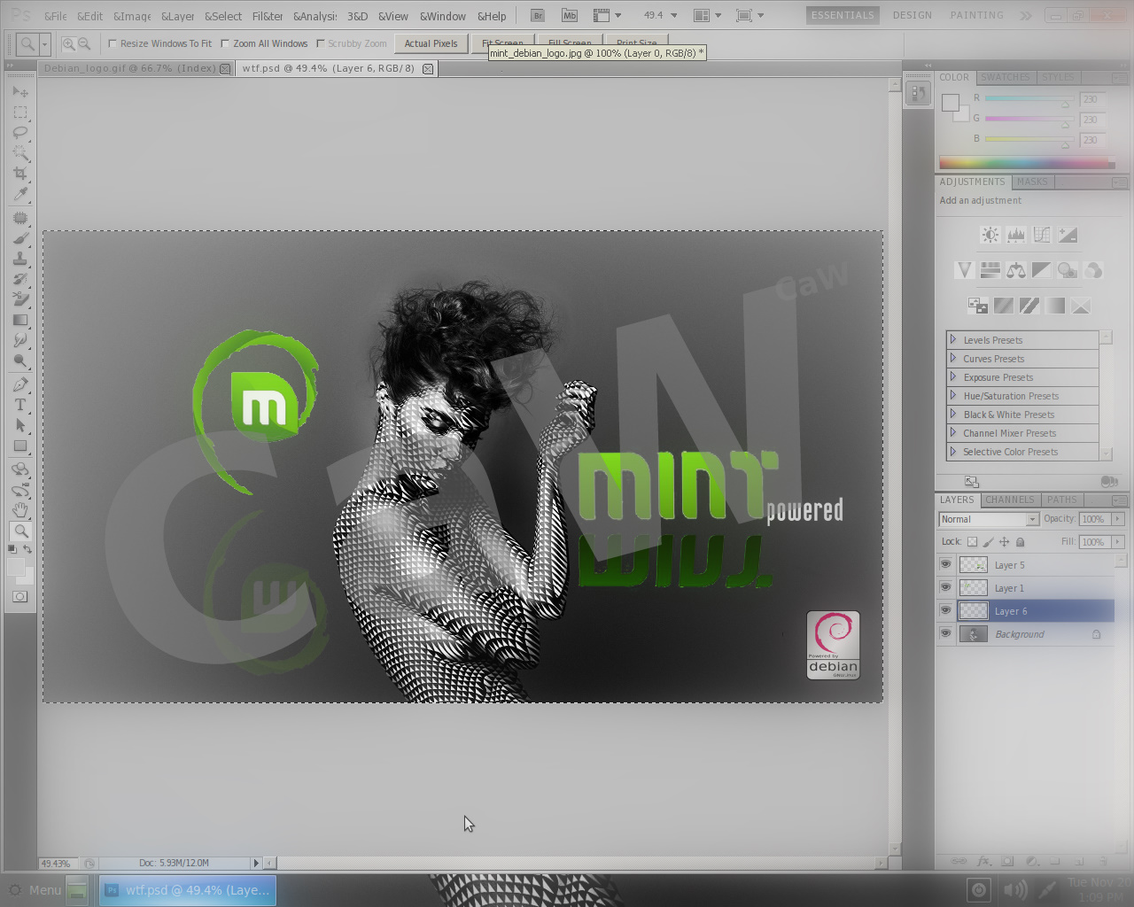
Task: Switch to the Painting workspace
Action: [x=976, y=15]
